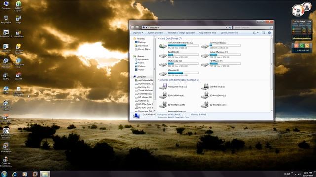Open Pictures library in sidebar
Viewport: 316px width, 177px height.
[x=140, y=66]
